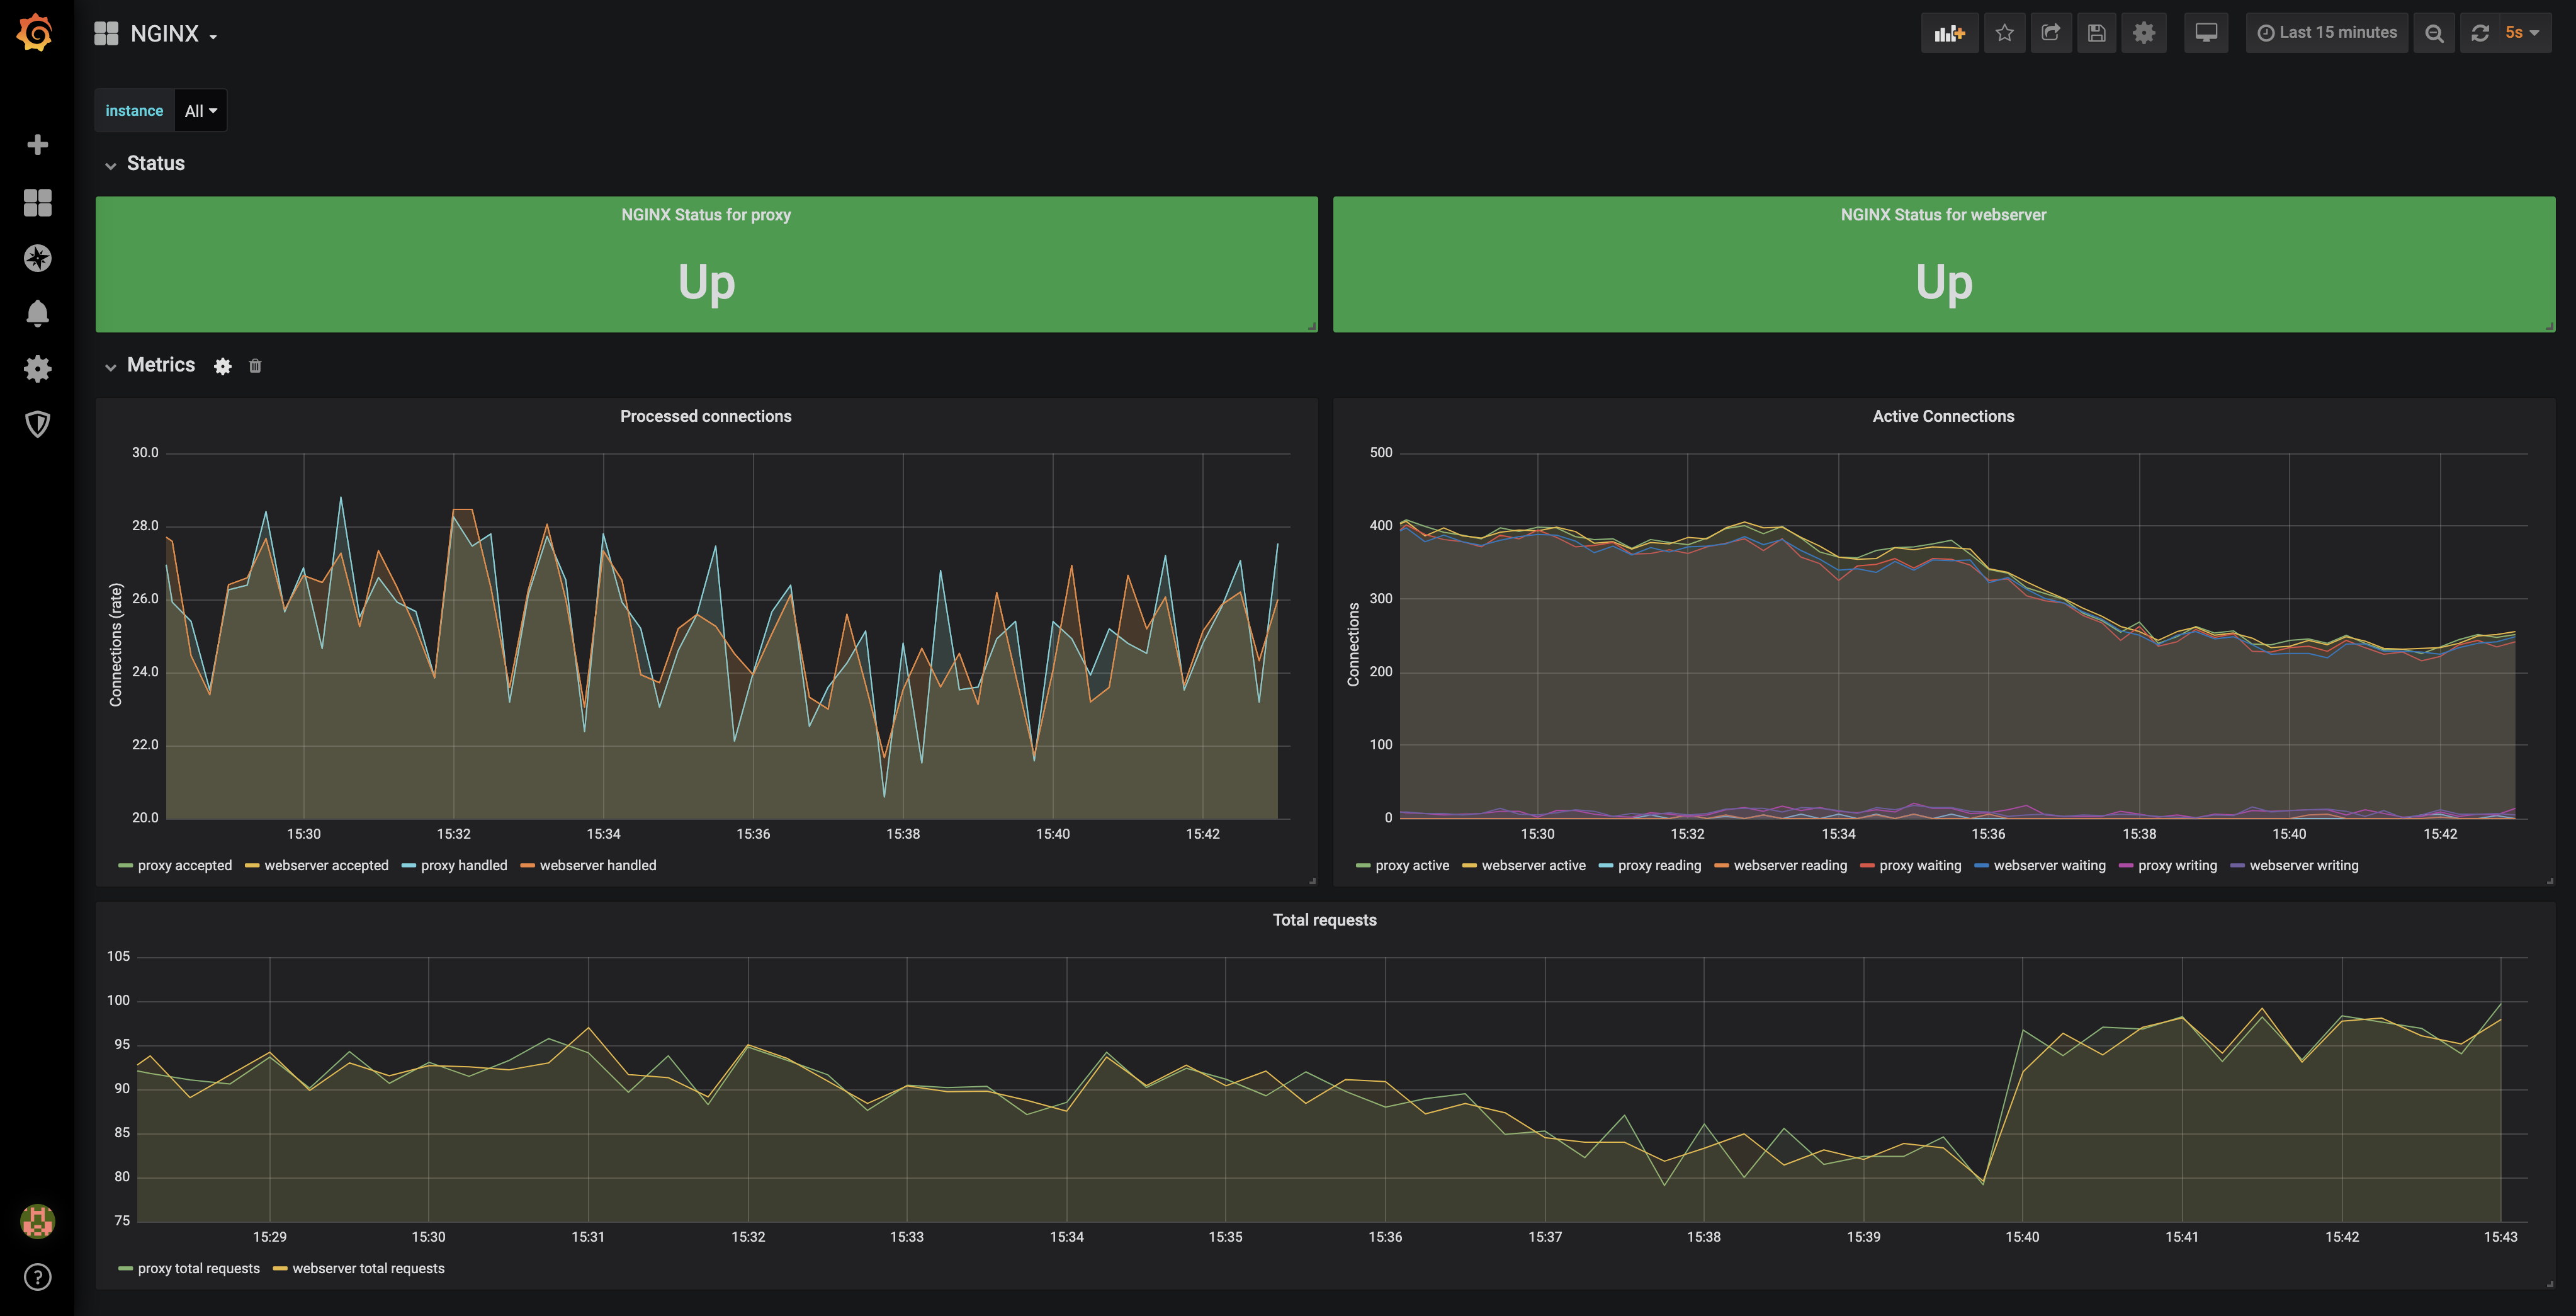Save the dashboard with disk icon

pos(2096,33)
